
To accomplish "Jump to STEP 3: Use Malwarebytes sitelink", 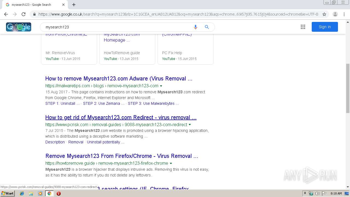I will click(153, 103).
